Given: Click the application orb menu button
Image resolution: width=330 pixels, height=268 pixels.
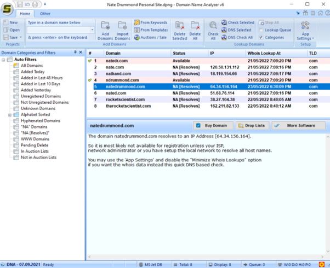Looking at the screenshot, I should [x=7, y=9].
